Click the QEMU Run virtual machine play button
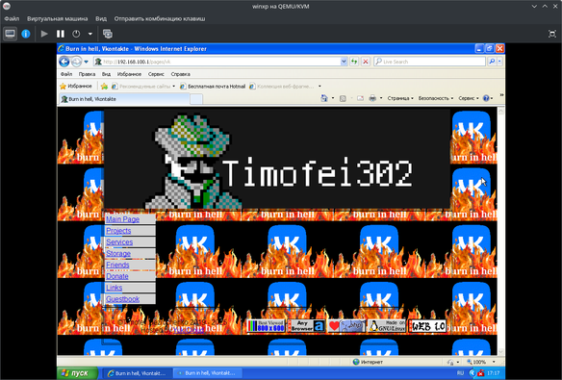Screen dimensions: 562x380 44,34
